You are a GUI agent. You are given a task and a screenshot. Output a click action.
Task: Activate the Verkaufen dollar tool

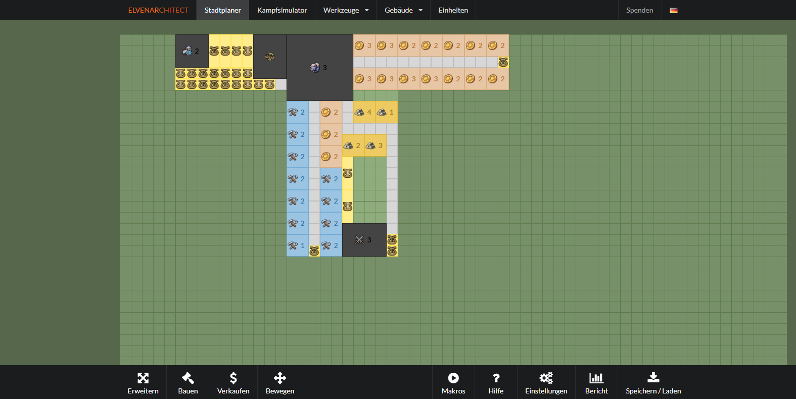click(x=233, y=378)
